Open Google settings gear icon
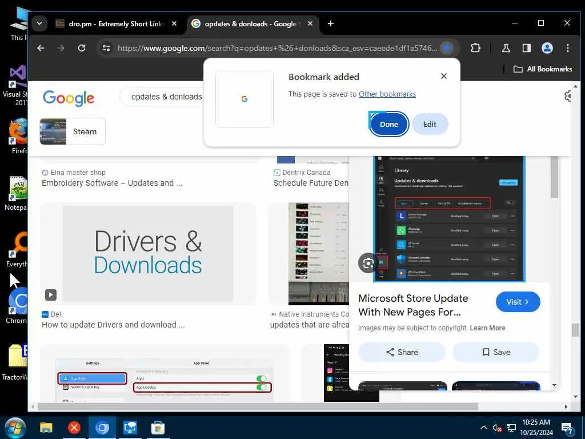This screenshot has width=585, height=439. click(568, 96)
